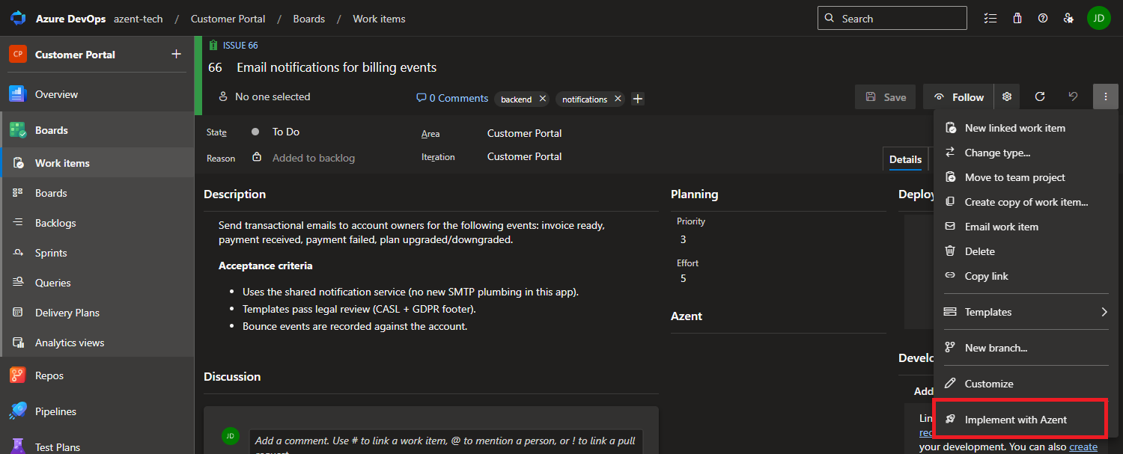Viewport: 1123px width, 454px height.
Task: Close the more actions ellipsis menu
Action: click(x=1106, y=97)
